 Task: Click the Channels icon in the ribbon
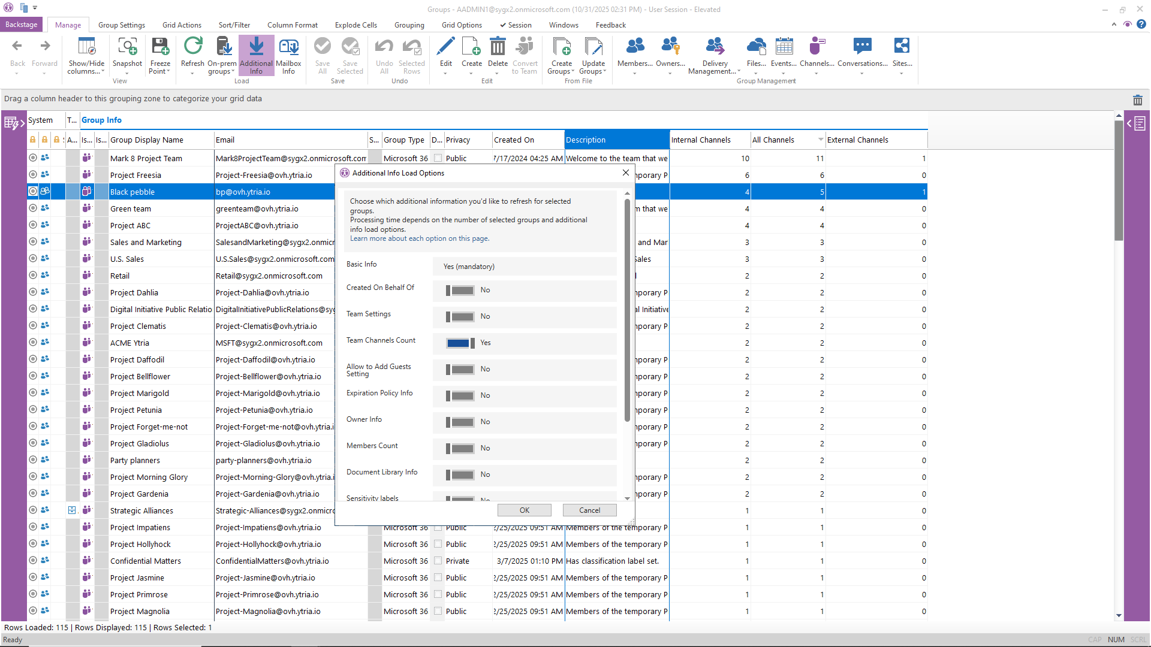pos(816,47)
